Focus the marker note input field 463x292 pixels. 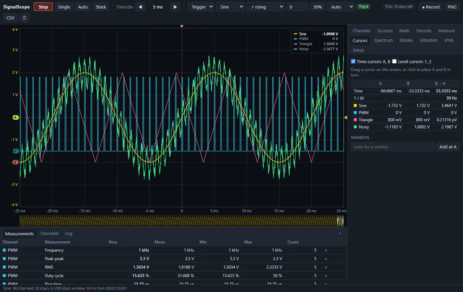point(392,147)
